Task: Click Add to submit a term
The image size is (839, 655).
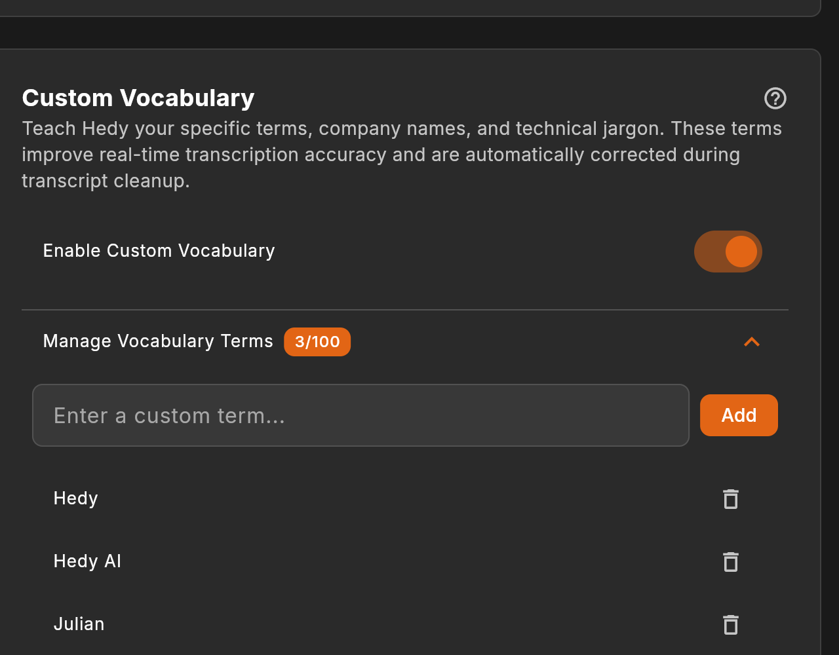Action: click(738, 415)
